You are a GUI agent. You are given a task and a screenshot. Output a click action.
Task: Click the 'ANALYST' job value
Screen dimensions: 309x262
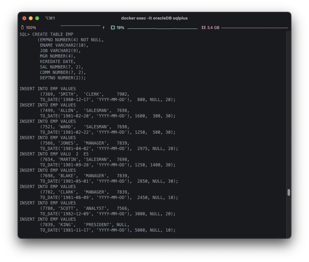pyautogui.click(x=96, y=209)
